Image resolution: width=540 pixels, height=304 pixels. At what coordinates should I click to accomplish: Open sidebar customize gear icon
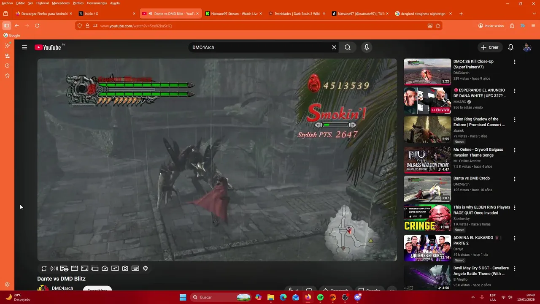[7, 285]
